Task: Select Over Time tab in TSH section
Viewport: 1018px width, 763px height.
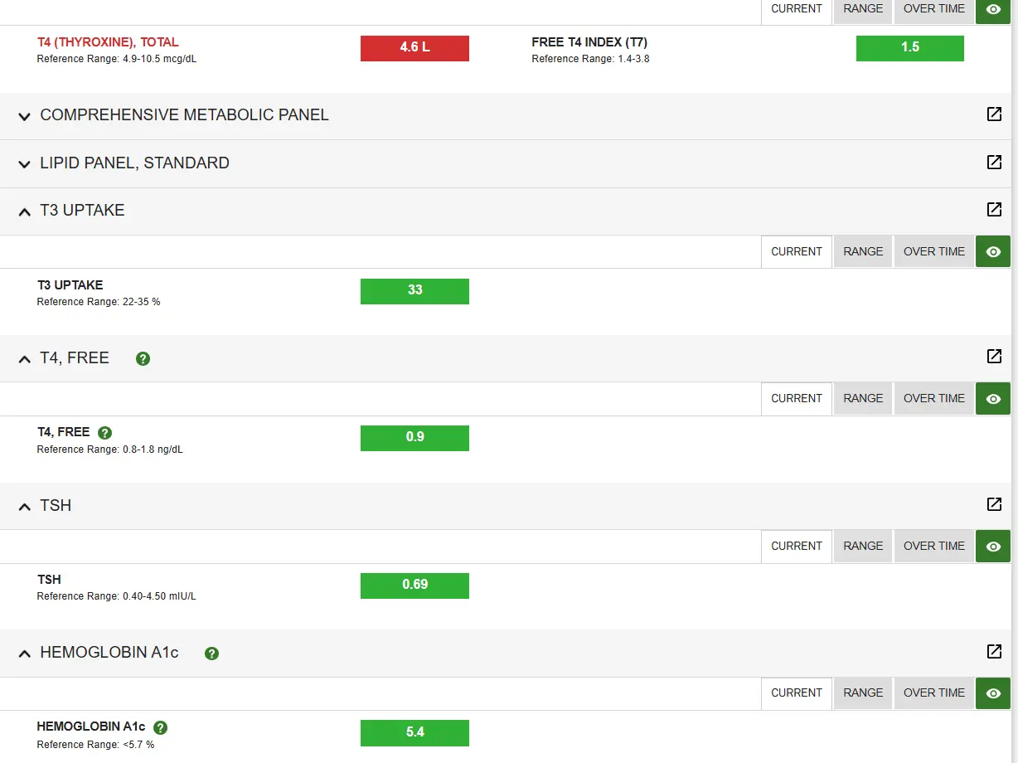Action: [x=933, y=547]
